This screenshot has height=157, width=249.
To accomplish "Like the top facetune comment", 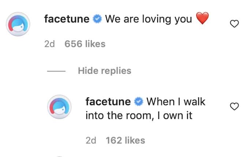I will (x=234, y=24).
